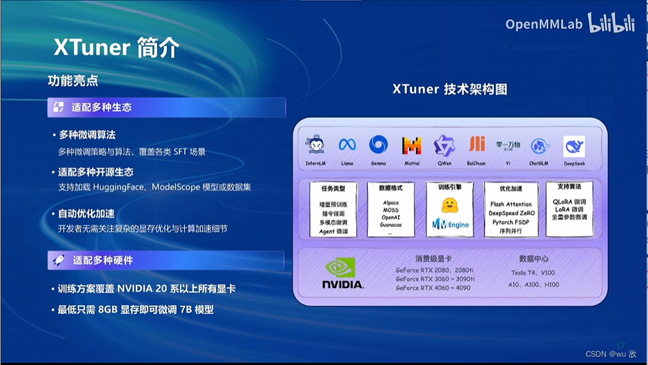Click 增量预训练 in task types
This screenshot has width=648, height=365.
coord(333,205)
